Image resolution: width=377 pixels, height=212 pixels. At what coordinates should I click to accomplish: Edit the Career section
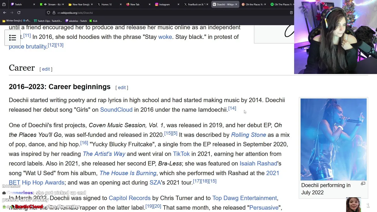[46, 69]
